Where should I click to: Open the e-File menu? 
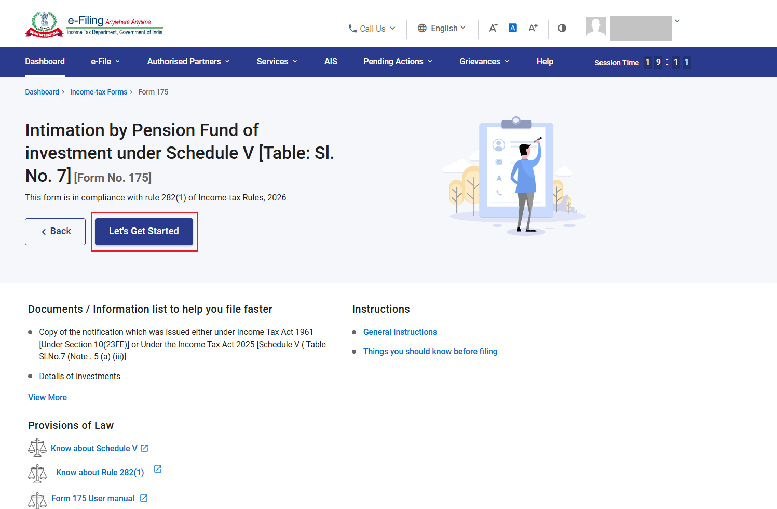[105, 62]
